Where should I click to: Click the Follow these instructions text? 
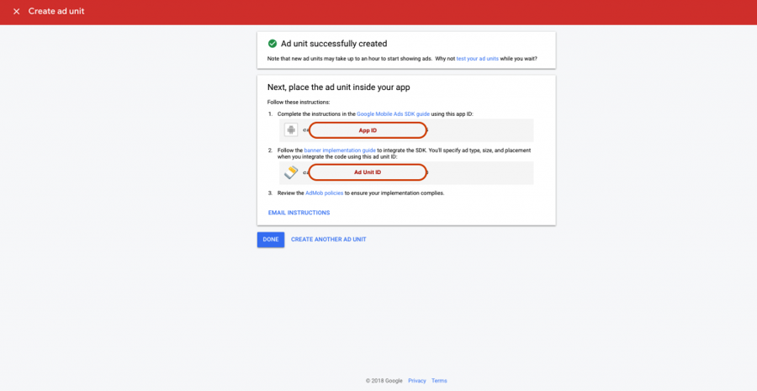[x=299, y=102]
